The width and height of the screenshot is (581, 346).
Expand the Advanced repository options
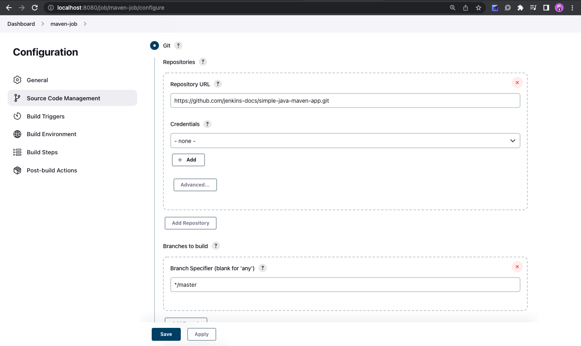[x=195, y=185]
